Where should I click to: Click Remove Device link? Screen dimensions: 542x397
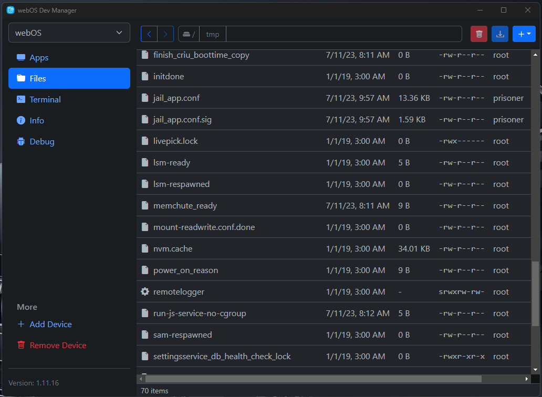pos(58,346)
